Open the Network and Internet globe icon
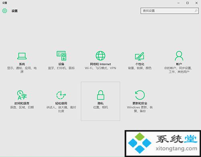Viewport: 201px width, 157px height. click(100, 56)
